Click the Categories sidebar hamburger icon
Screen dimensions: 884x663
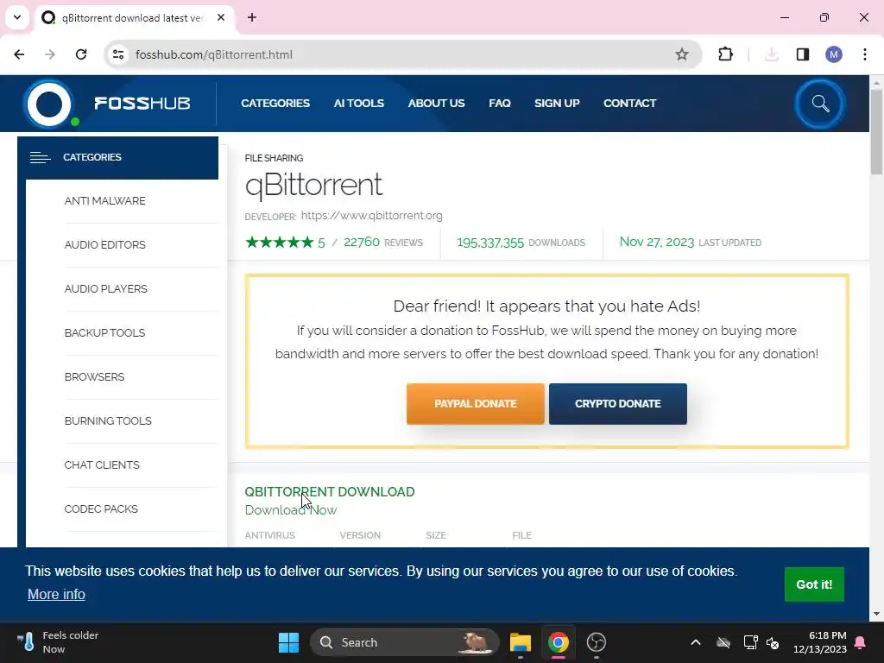tap(40, 157)
